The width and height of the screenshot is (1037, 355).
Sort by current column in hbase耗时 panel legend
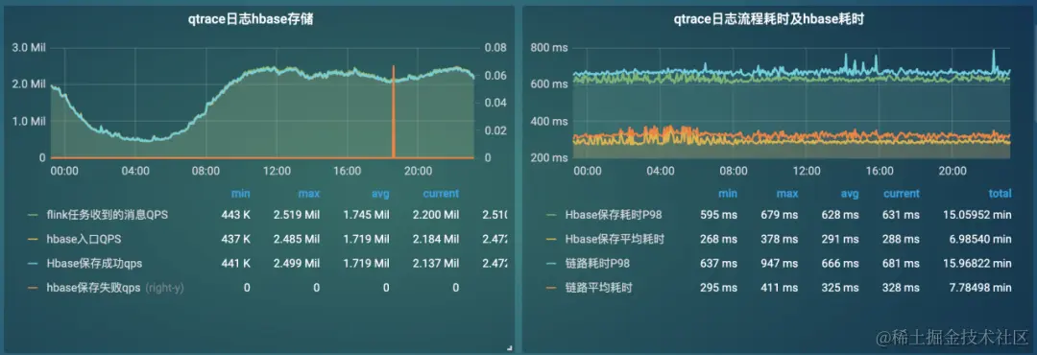[902, 194]
